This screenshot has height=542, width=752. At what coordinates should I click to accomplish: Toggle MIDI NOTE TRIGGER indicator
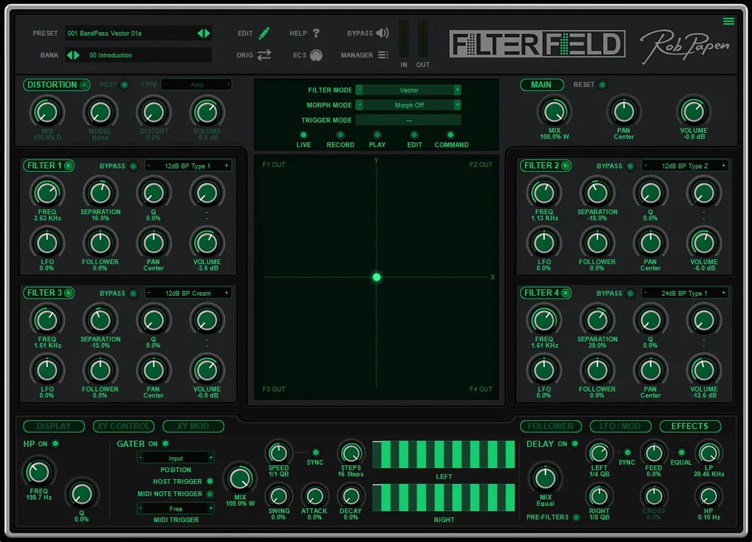pyautogui.click(x=210, y=493)
